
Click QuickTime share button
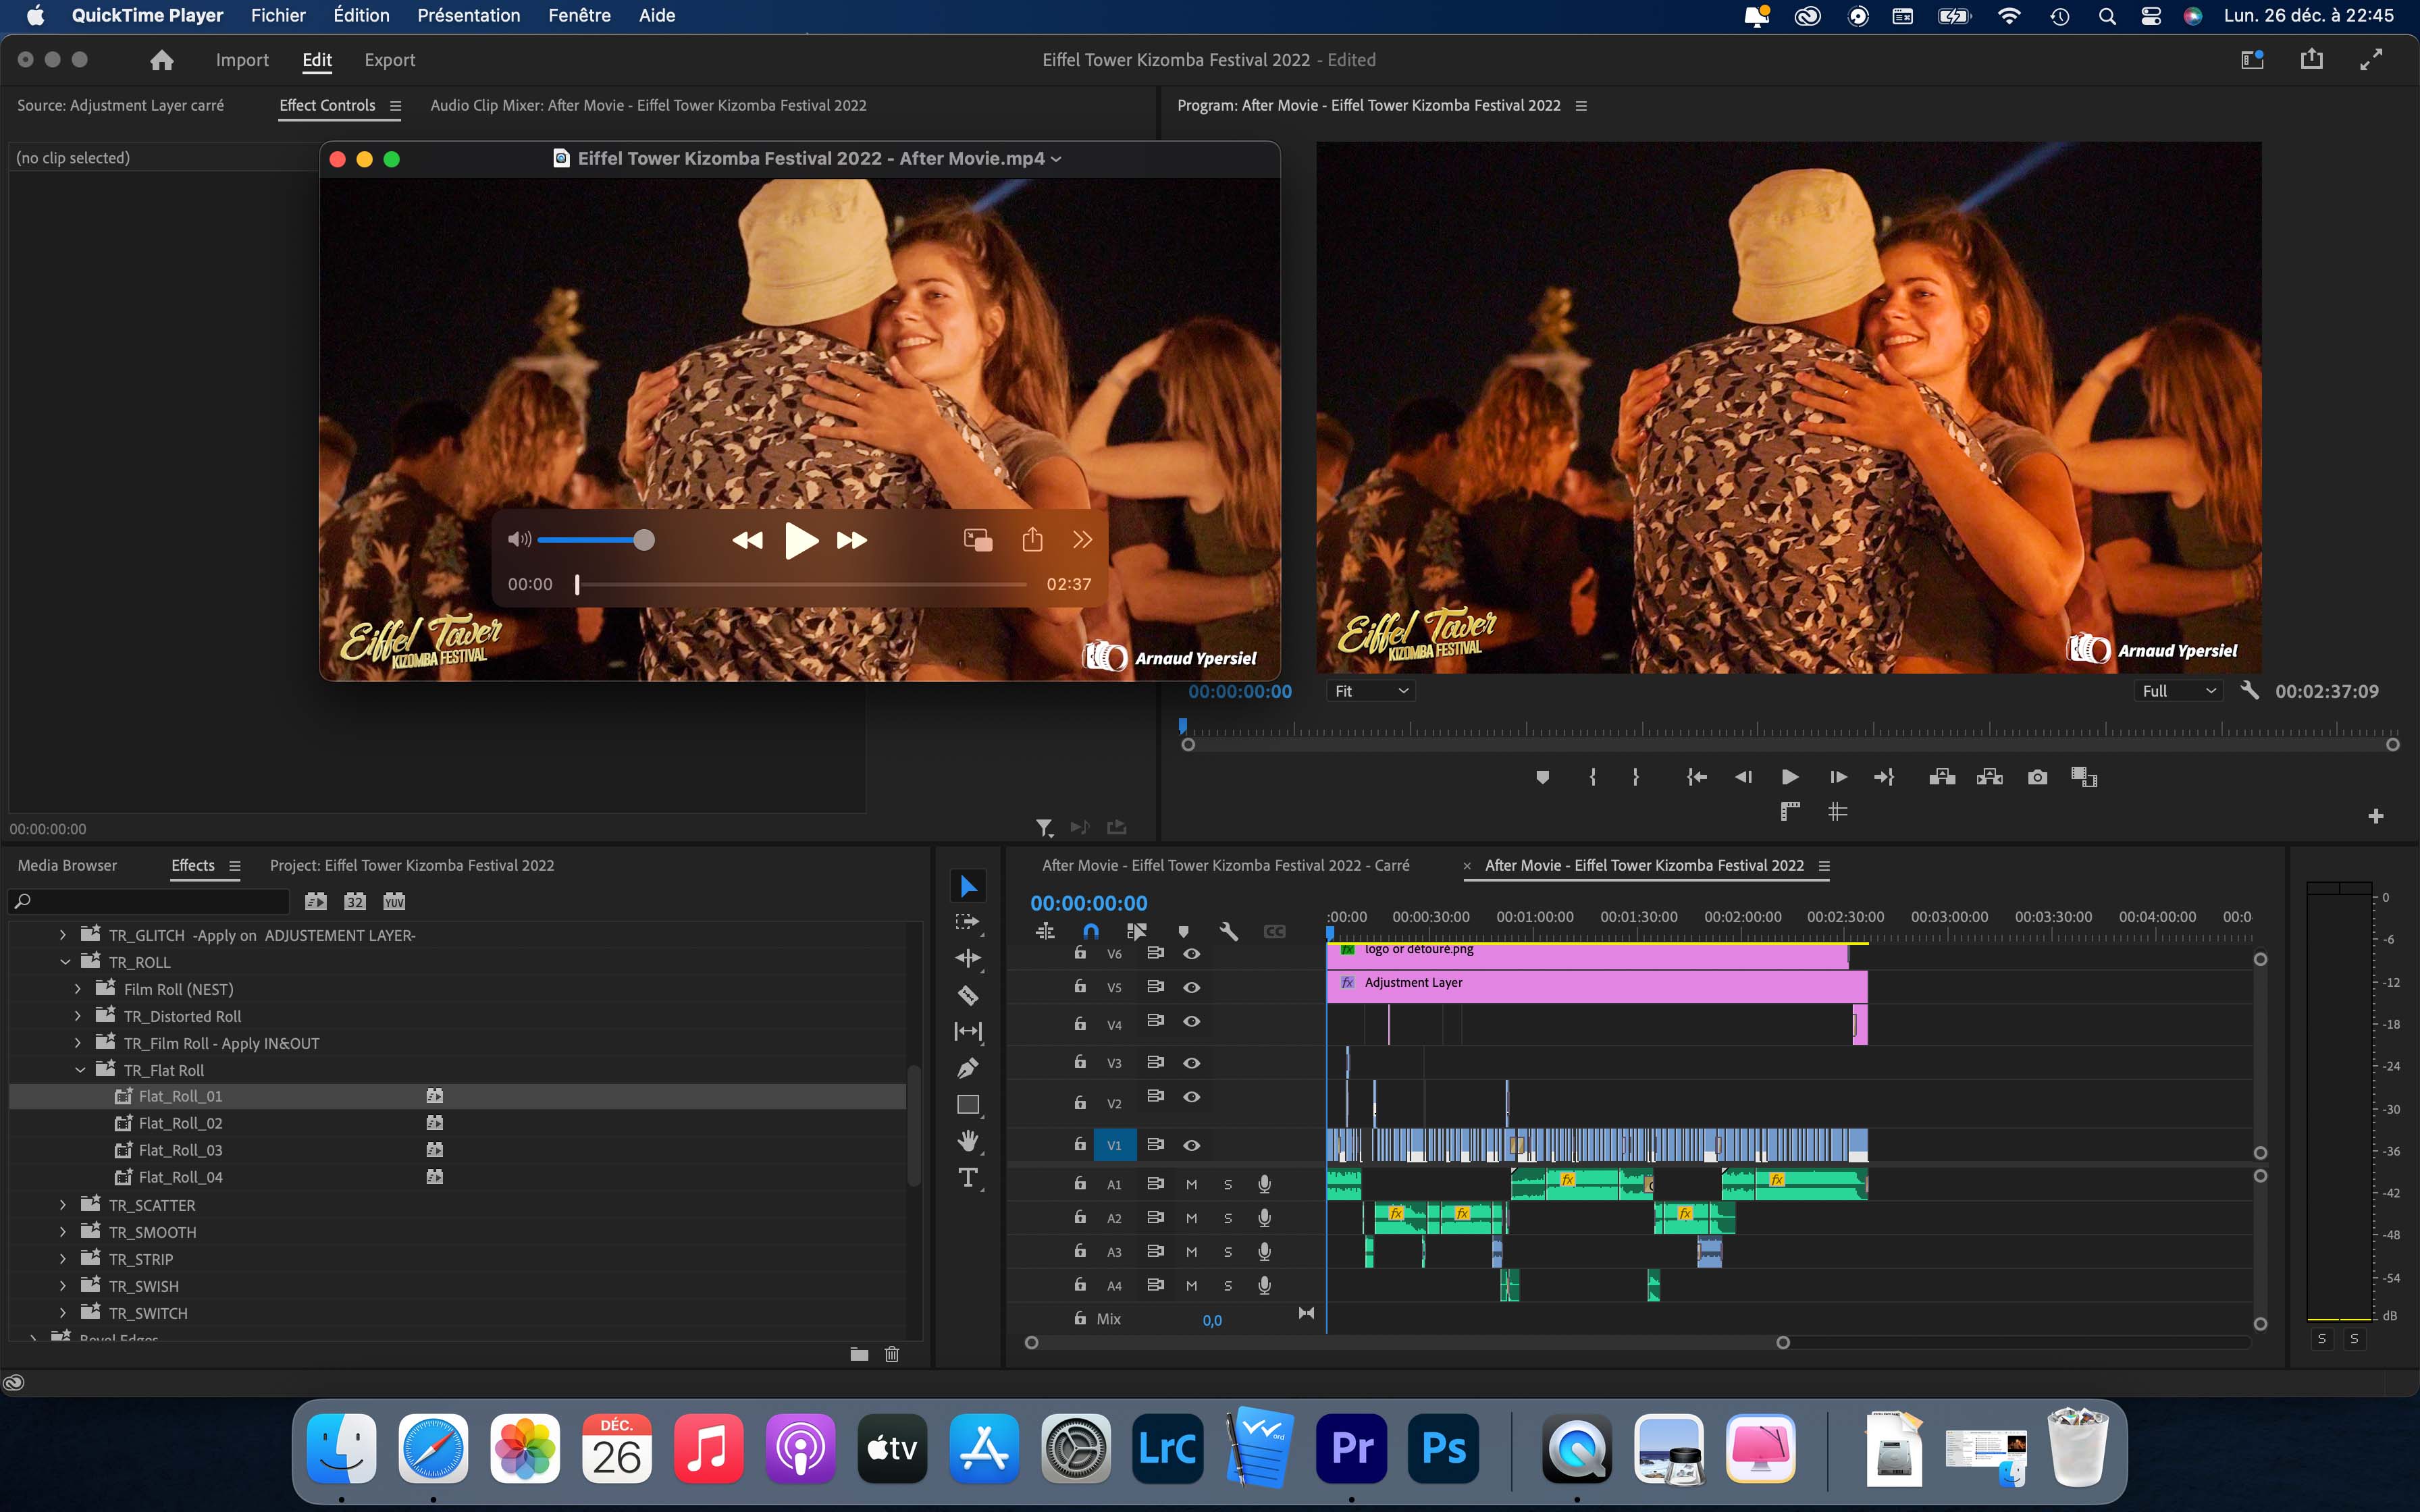[1032, 540]
